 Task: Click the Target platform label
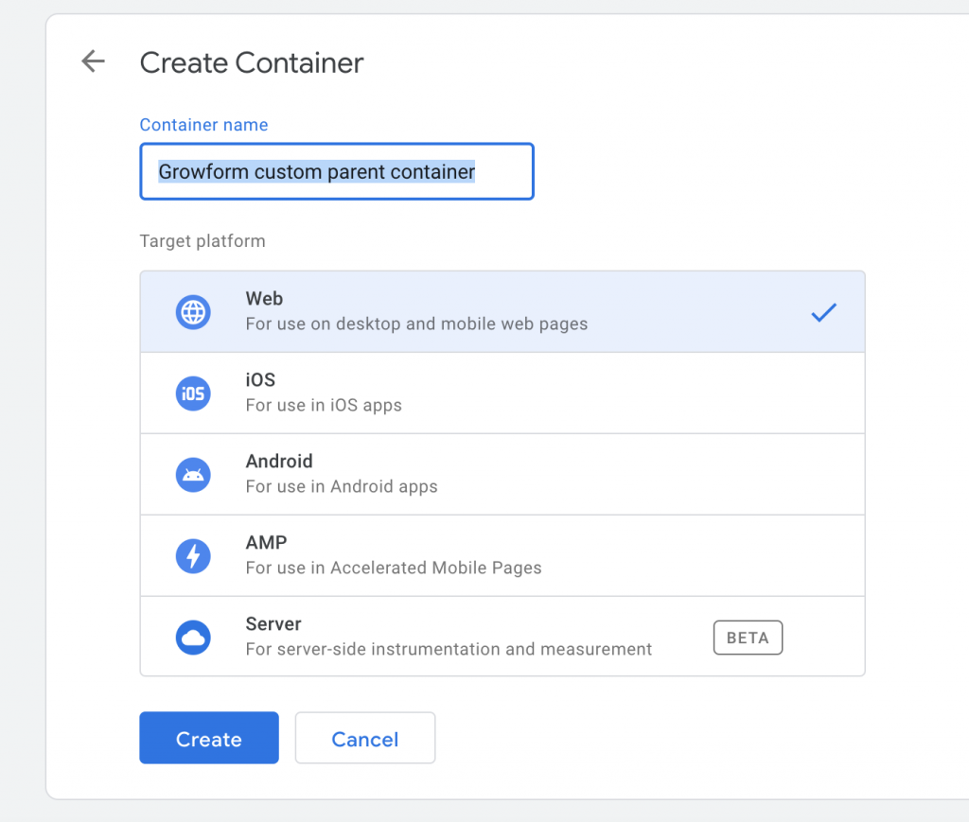pyautogui.click(x=203, y=241)
